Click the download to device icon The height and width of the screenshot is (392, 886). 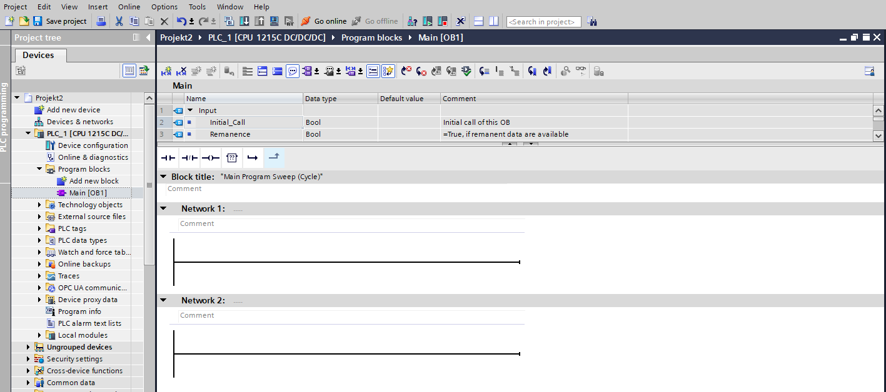click(244, 21)
